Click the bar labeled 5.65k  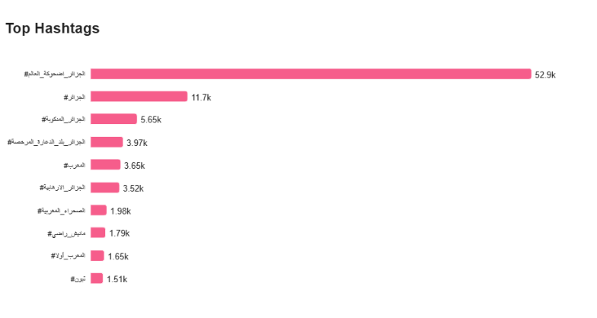[113, 119]
